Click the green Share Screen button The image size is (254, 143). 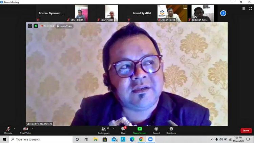[x=140, y=130]
